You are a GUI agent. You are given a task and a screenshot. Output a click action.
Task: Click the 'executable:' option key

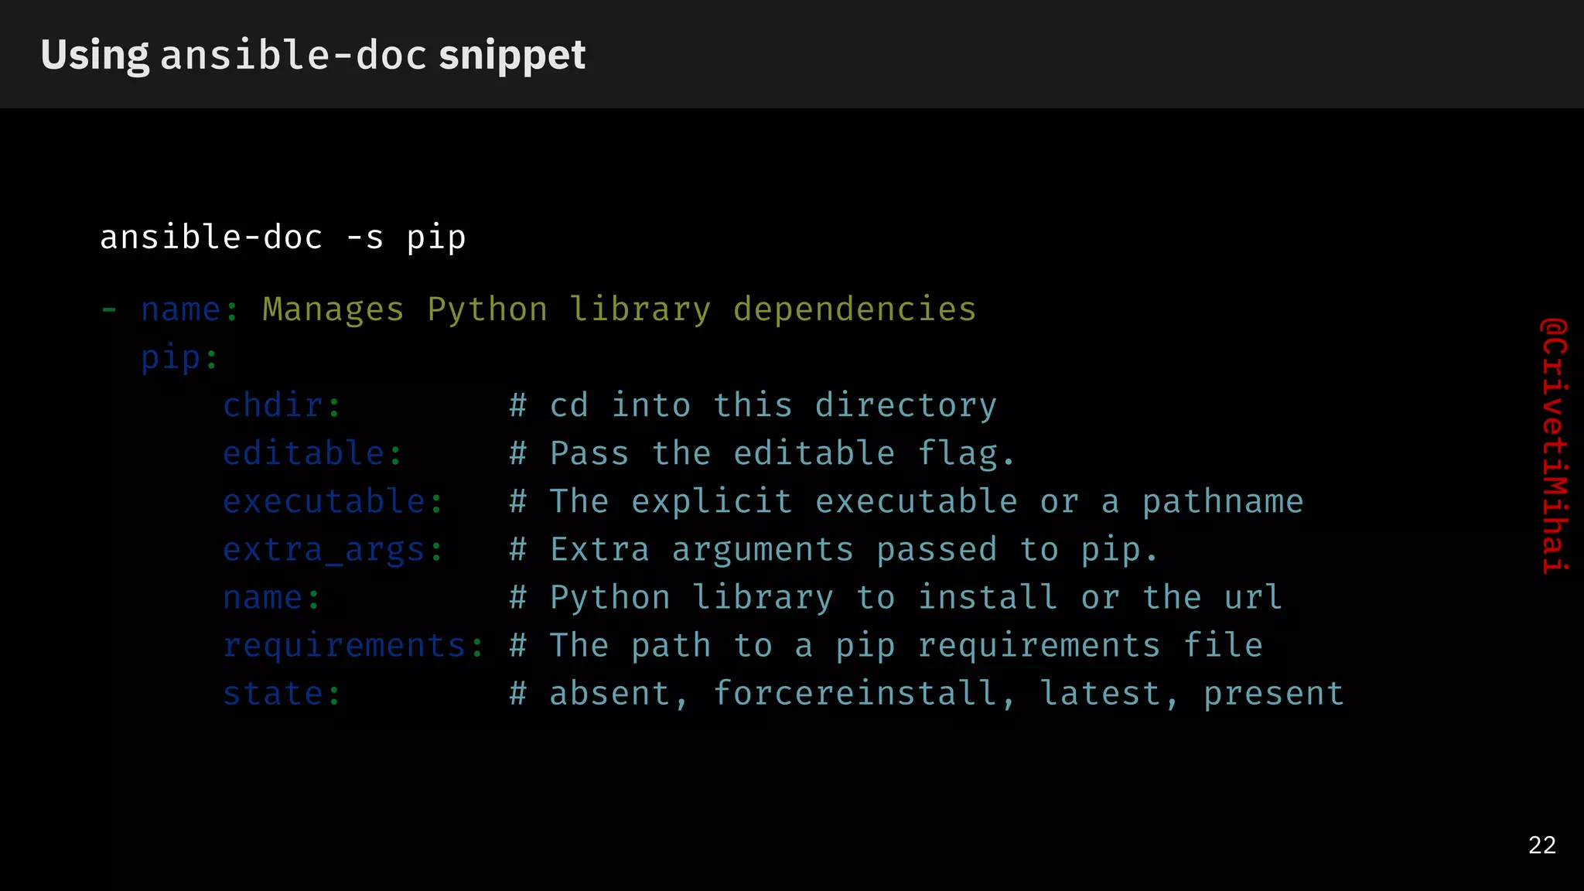coord(333,502)
